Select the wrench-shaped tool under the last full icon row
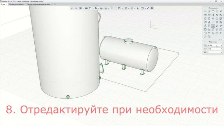This screenshot has width=224, height=126. [205, 37]
